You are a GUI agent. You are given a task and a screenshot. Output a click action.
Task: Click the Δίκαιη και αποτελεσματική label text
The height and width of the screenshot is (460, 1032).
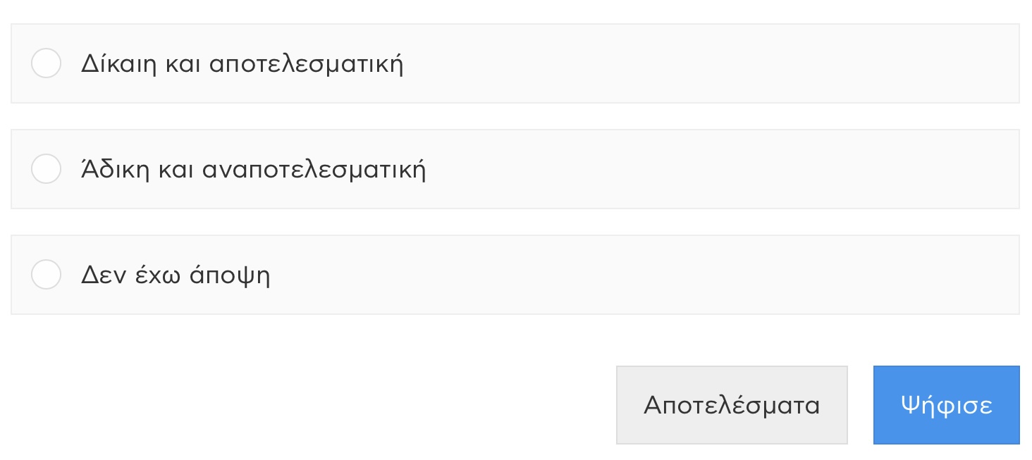point(242,64)
